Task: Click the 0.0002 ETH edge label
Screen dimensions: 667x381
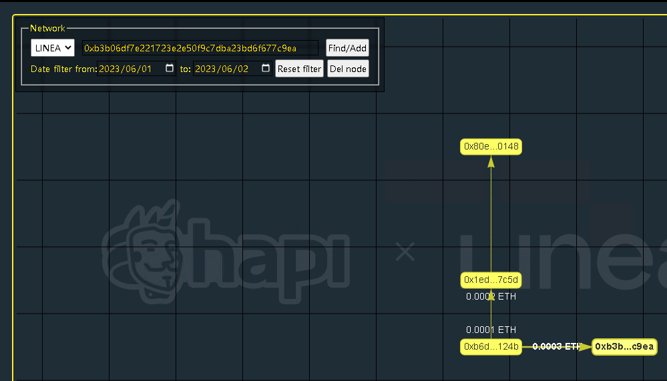Action: click(x=491, y=296)
